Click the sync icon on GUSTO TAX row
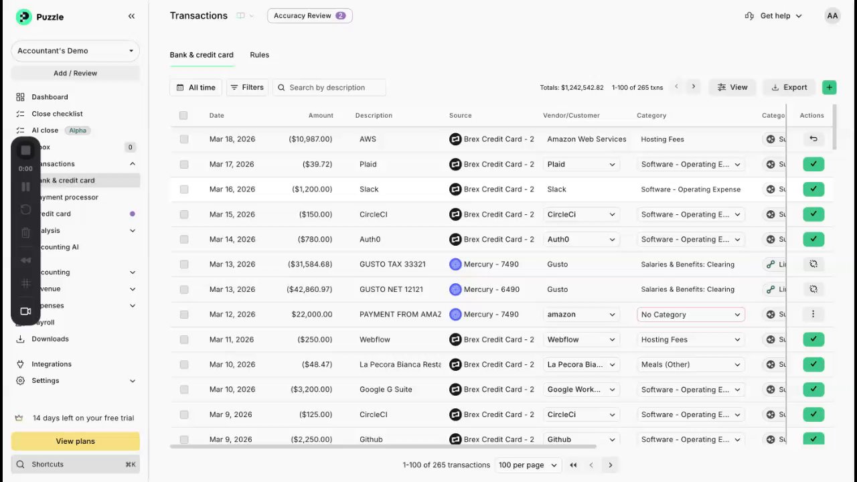Screen dimensions: 857x482 (x=813, y=264)
